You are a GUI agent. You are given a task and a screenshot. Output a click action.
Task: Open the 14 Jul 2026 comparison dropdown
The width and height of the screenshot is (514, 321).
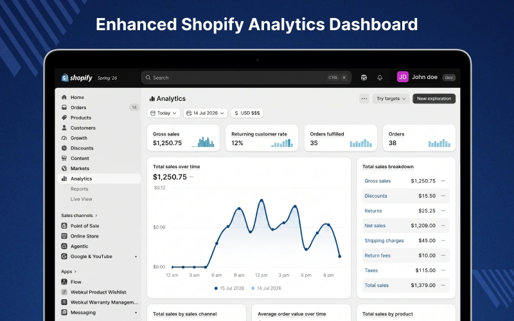(x=205, y=113)
